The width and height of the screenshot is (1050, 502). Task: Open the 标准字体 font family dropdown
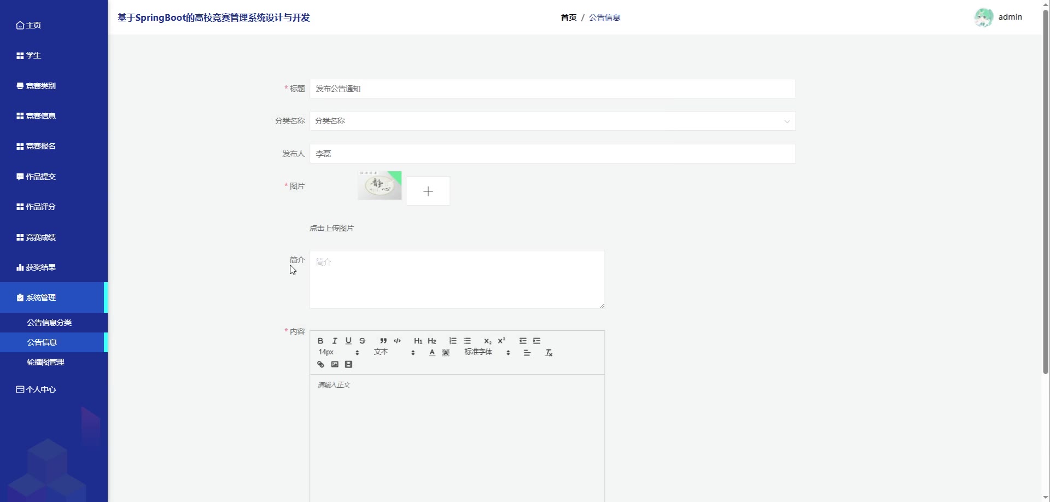coord(487,352)
